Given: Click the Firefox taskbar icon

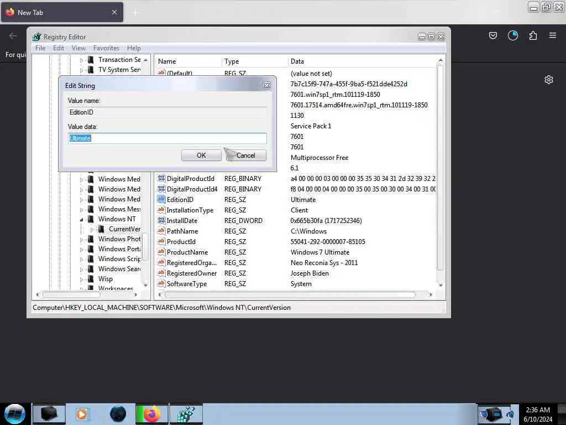Looking at the screenshot, I should point(151,414).
